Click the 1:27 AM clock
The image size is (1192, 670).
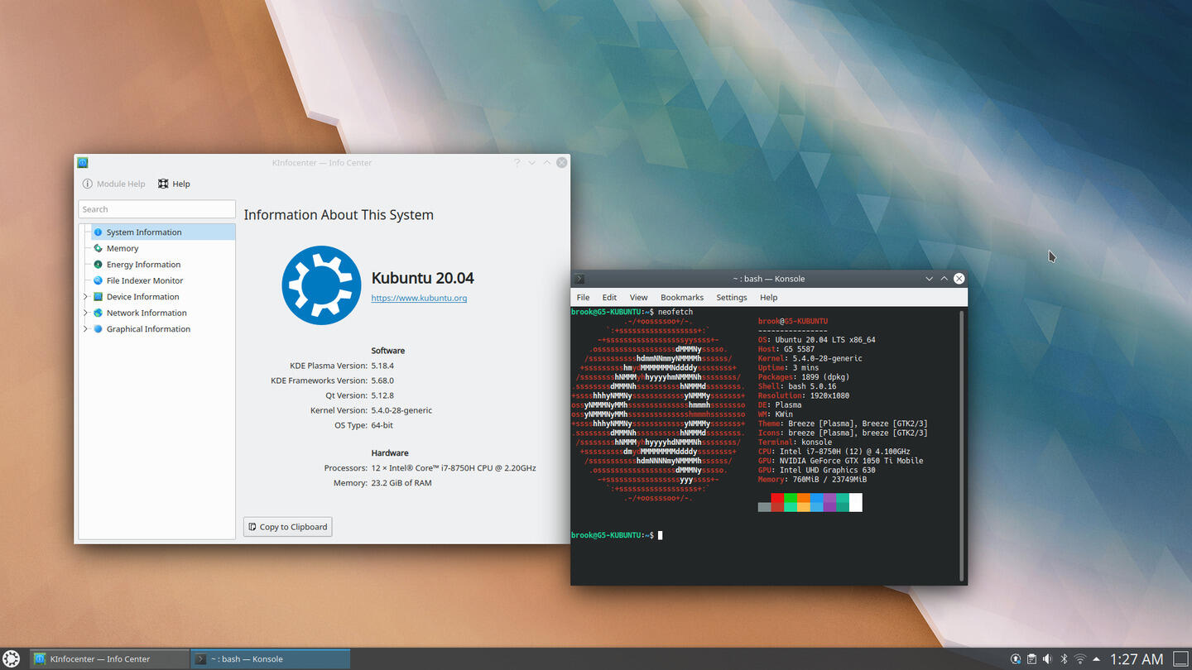pos(1137,659)
